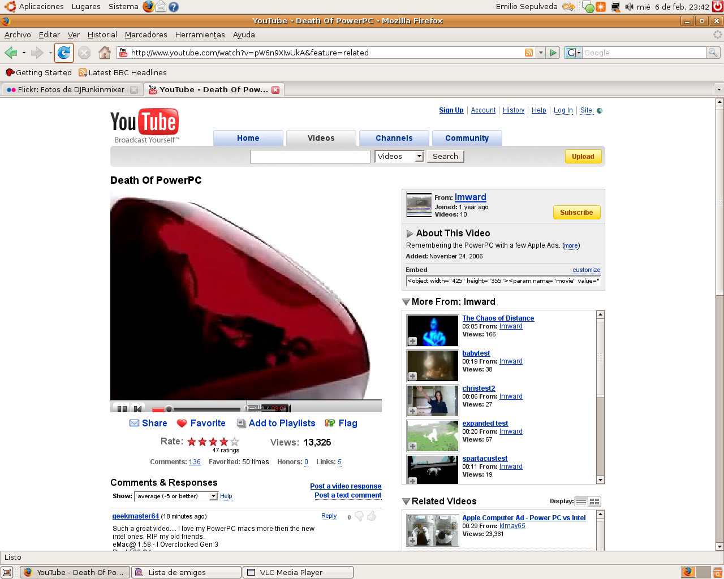The width and height of the screenshot is (724, 579).
Task: Reload the page with the refresh icon
Action: [x=64, y=53]
